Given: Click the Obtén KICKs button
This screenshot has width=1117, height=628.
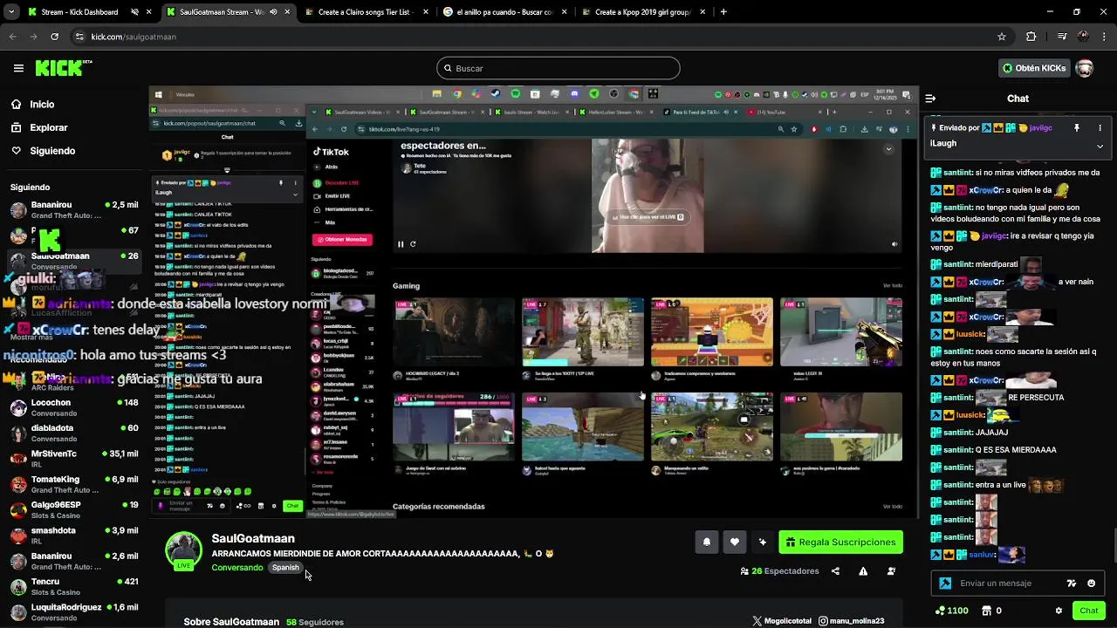Looking at the screenshot, I should coord(1034,68).
